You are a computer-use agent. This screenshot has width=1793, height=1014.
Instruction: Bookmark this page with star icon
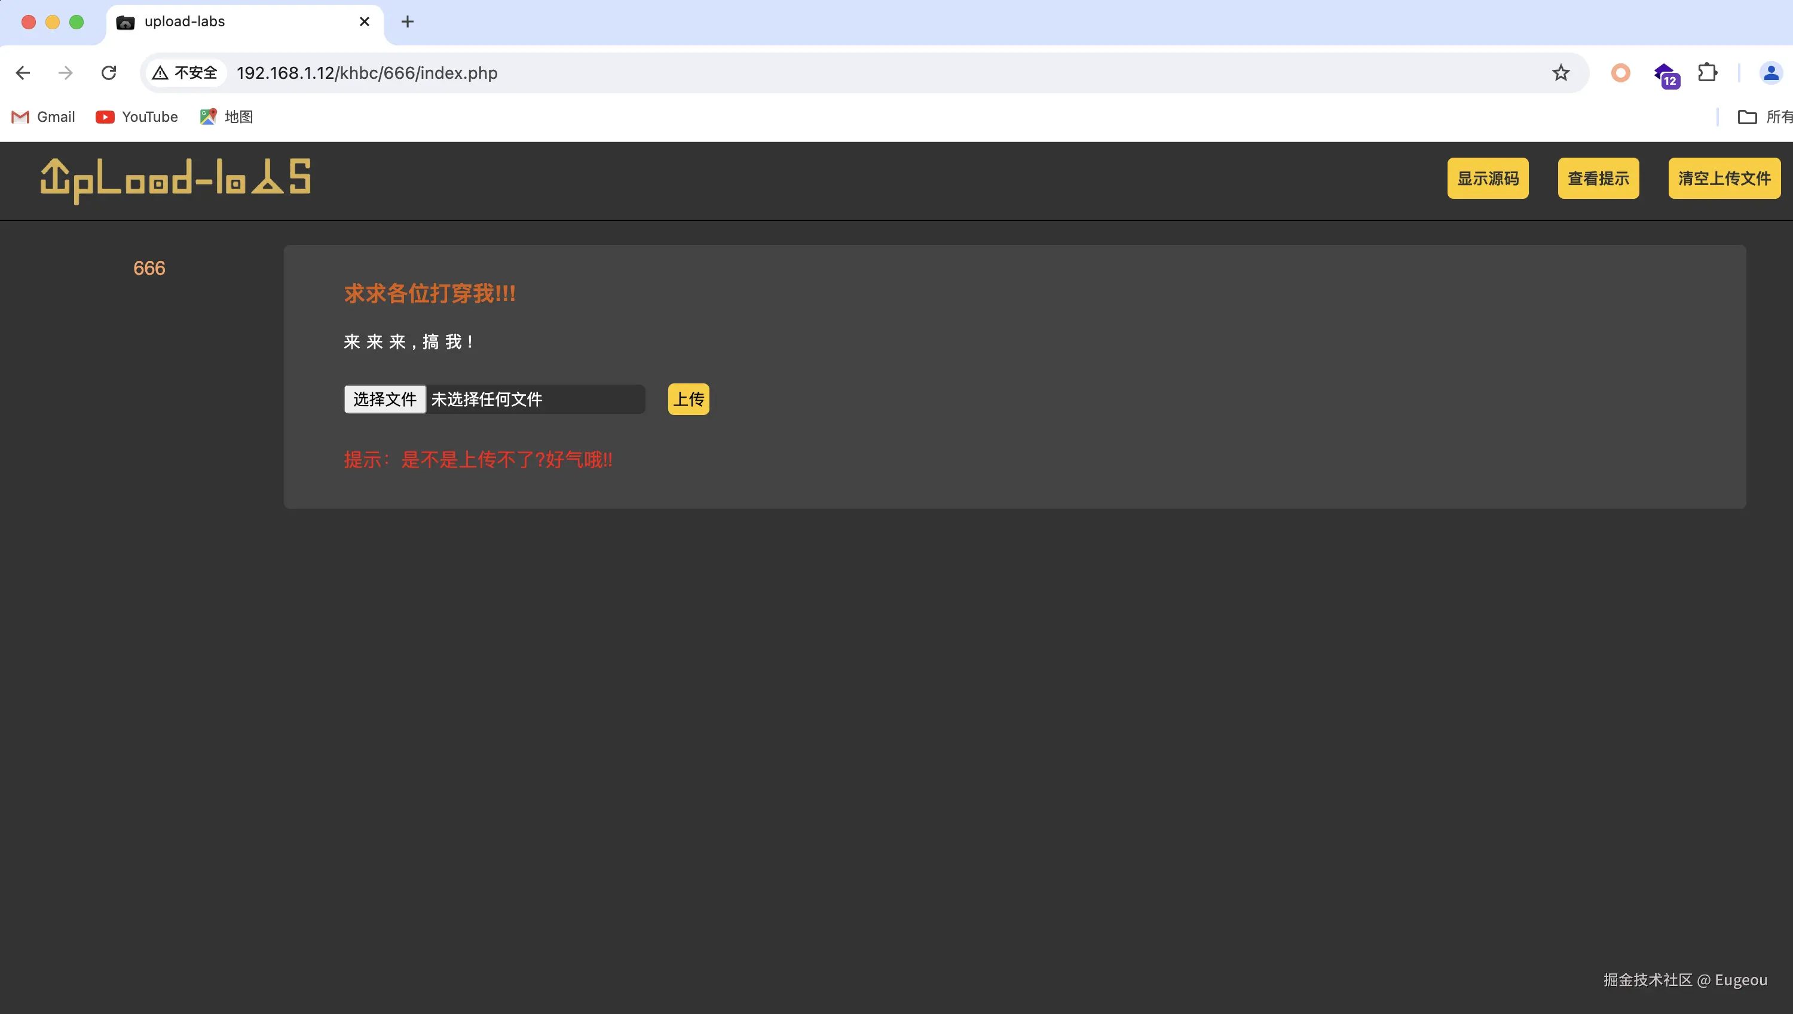[x=1561, y=73]
